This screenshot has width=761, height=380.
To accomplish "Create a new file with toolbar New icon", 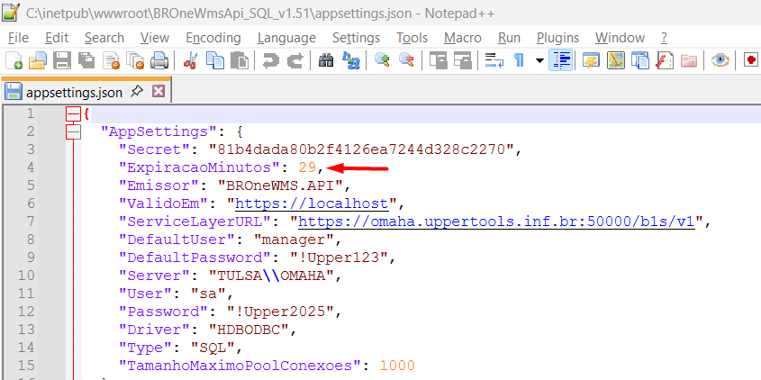I will point(14,60).
